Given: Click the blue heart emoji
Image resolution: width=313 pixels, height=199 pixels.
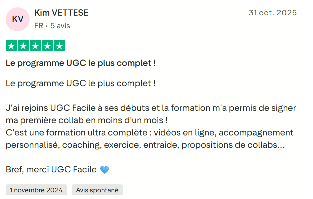Looking at the screenshot, I should (105, 170).
